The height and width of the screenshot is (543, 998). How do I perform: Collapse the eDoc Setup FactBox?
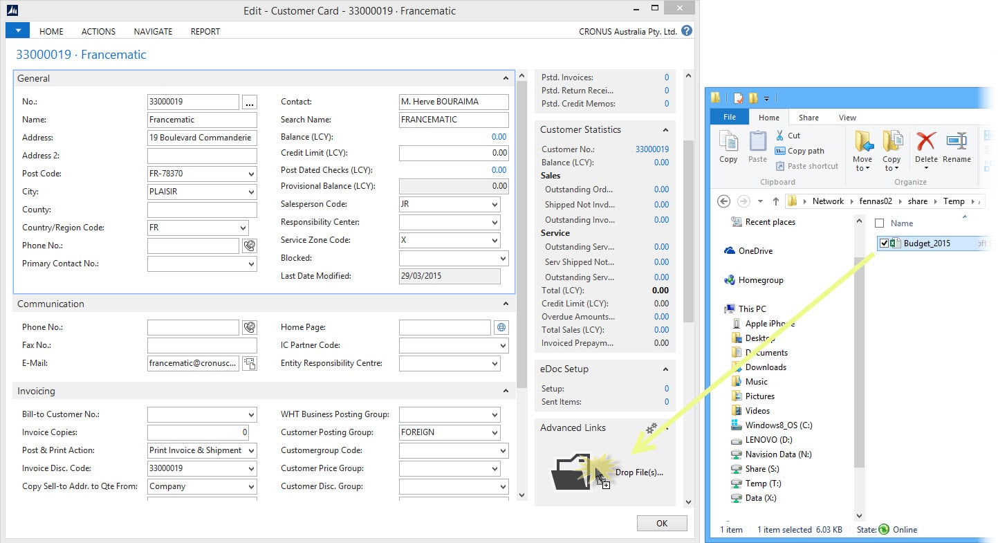[665, 369]
